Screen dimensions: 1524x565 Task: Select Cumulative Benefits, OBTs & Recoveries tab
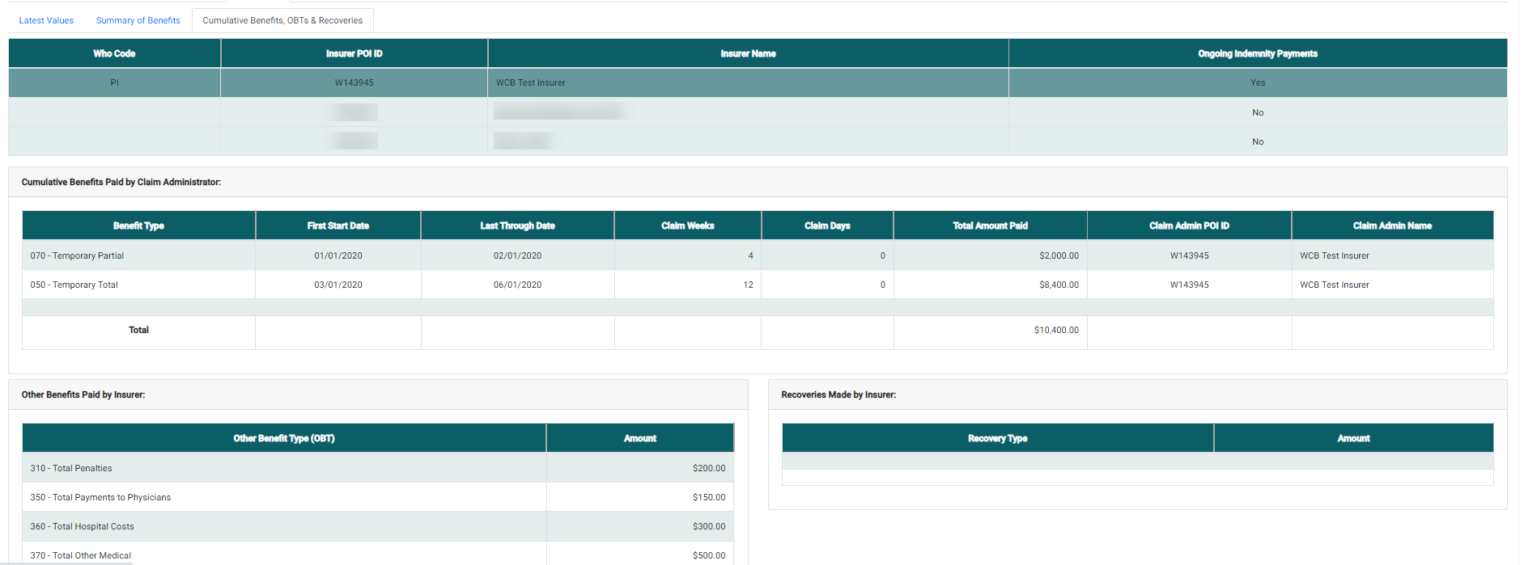tap(282, 20)
